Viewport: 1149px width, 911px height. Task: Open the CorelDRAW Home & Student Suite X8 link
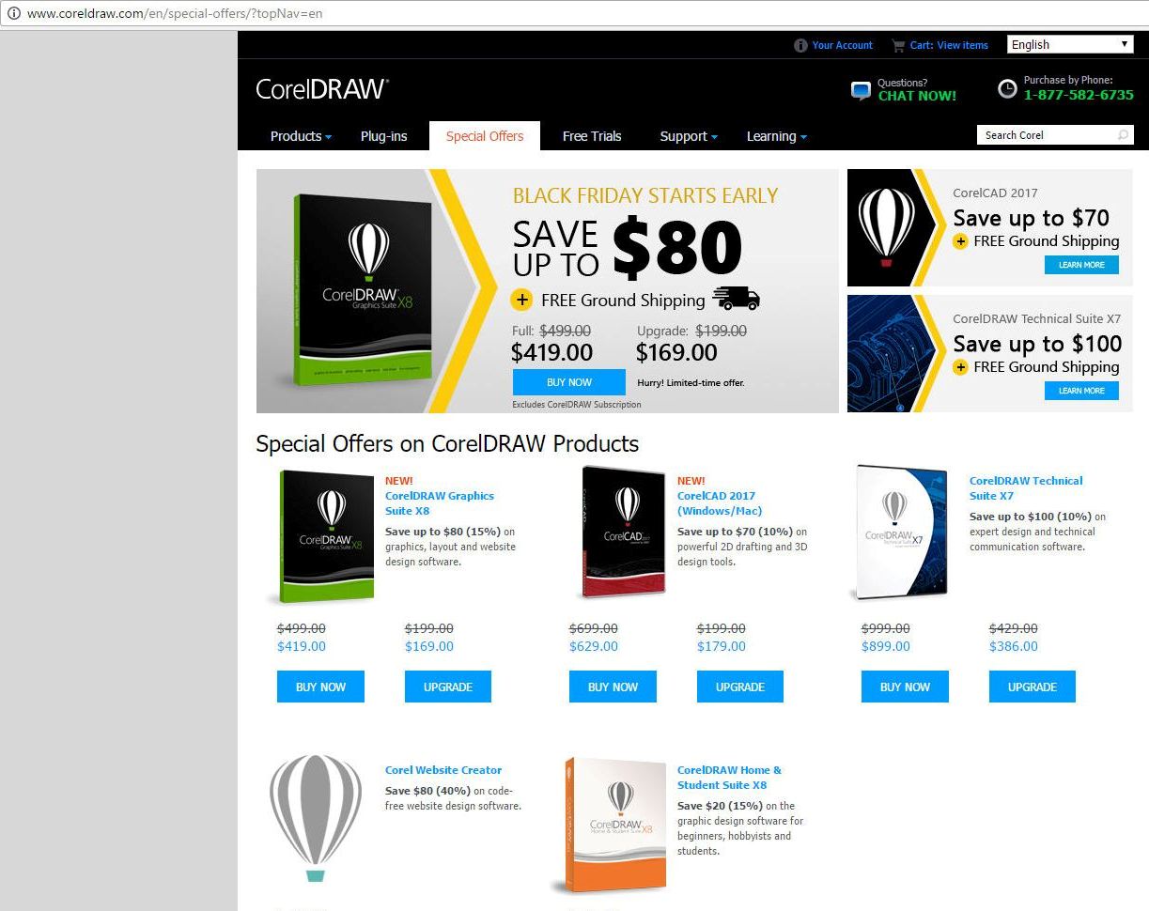[729, 778]
